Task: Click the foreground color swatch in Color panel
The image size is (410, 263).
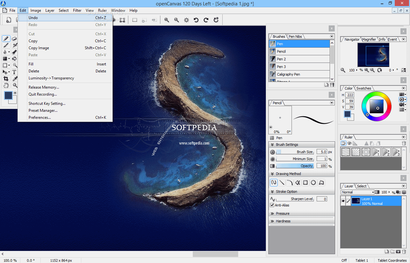Action: pyautogui.click(x=347, y=114)
